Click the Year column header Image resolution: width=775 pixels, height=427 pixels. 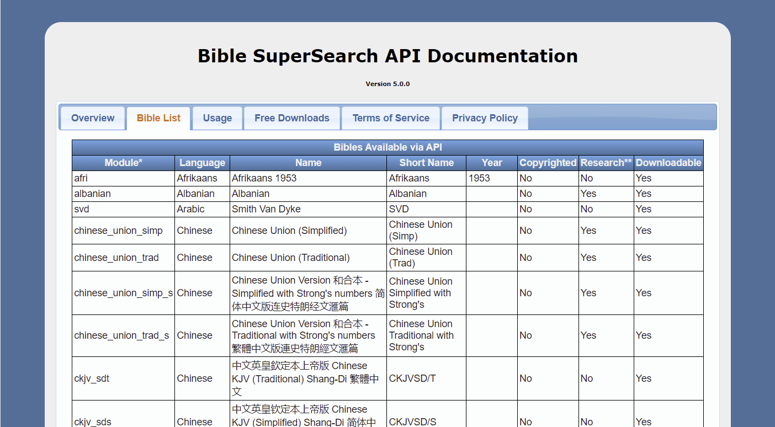coord(492,163)
